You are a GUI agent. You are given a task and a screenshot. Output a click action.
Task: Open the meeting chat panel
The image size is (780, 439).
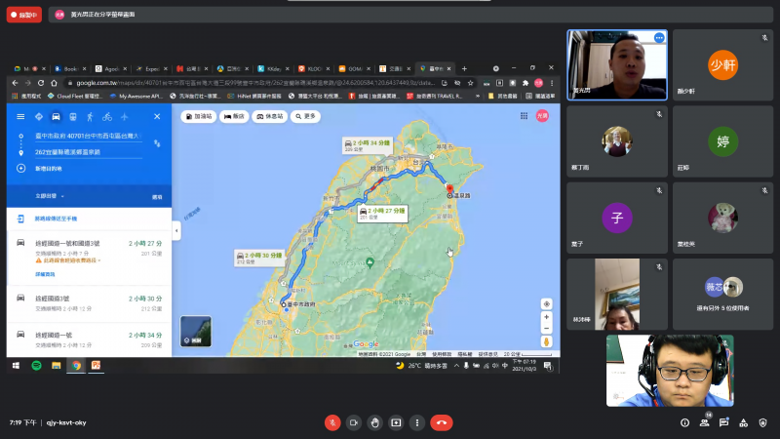pyautogui.click(x=722, y=422)
